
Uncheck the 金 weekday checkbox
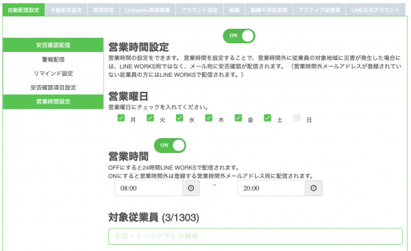pos(238,118)
